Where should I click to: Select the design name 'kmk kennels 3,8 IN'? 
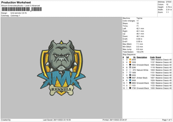coord(18,13)
